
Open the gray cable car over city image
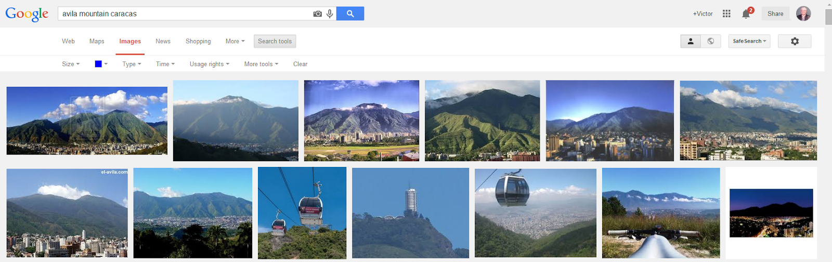coord(536,213)
